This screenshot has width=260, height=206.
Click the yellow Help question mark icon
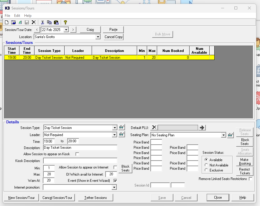pos(65,22)
